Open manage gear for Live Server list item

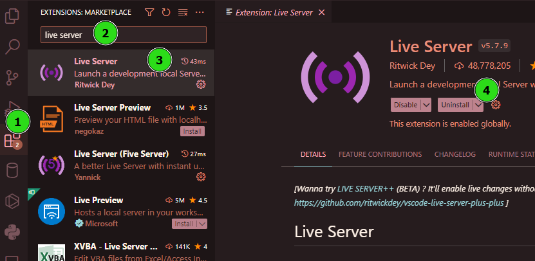(201, 84)
